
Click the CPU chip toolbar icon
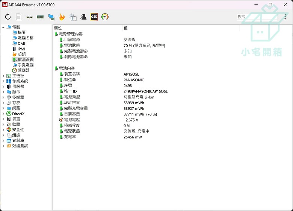pos(29,17)
